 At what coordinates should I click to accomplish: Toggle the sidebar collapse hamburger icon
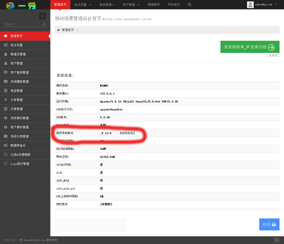[x=42, y=16]
